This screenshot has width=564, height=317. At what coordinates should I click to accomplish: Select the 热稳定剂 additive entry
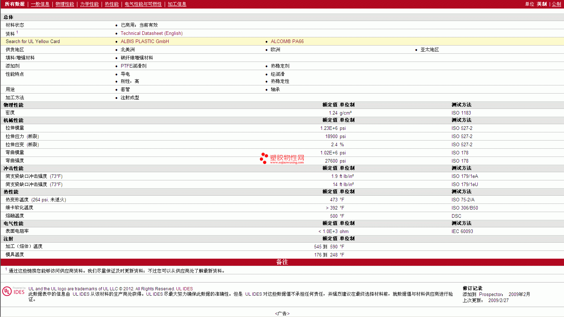pos(280,66)
